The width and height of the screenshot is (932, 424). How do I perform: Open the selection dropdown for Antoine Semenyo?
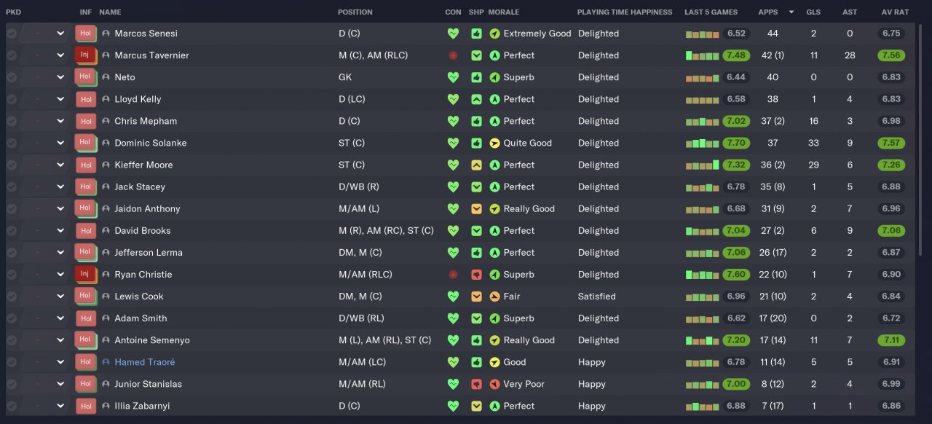pos(60,340)
